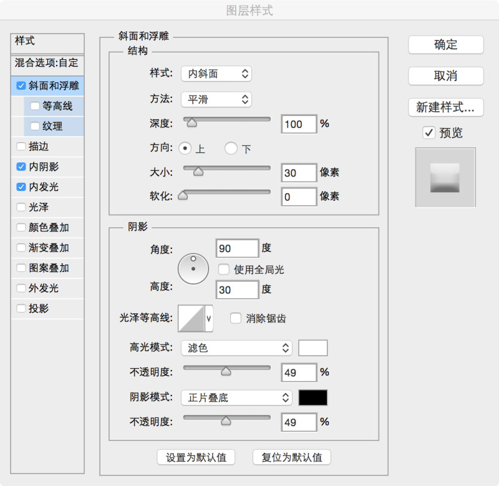The image size is (499, 486).
Task: Expand the 光泽等高线 contour picker arrow
Action: click(209, 318)
